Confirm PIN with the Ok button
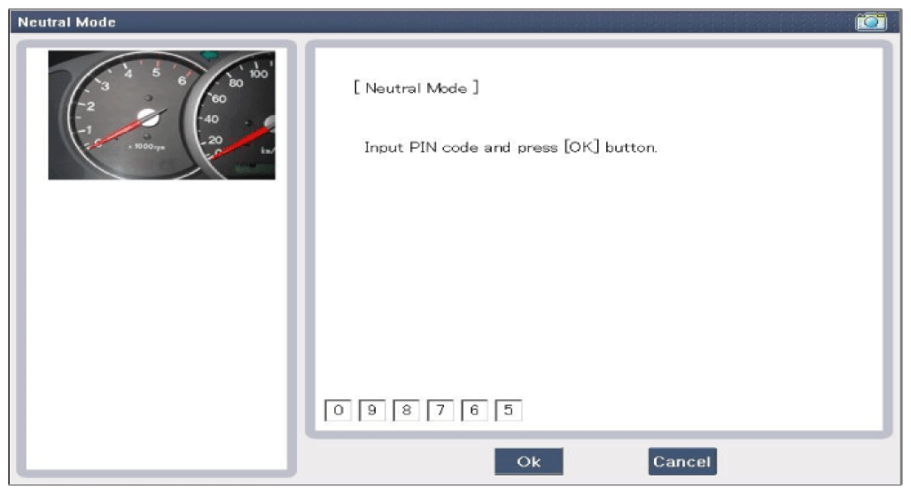Image resolution: width=911 pixels, height=494 pixels. coord(529,461)
